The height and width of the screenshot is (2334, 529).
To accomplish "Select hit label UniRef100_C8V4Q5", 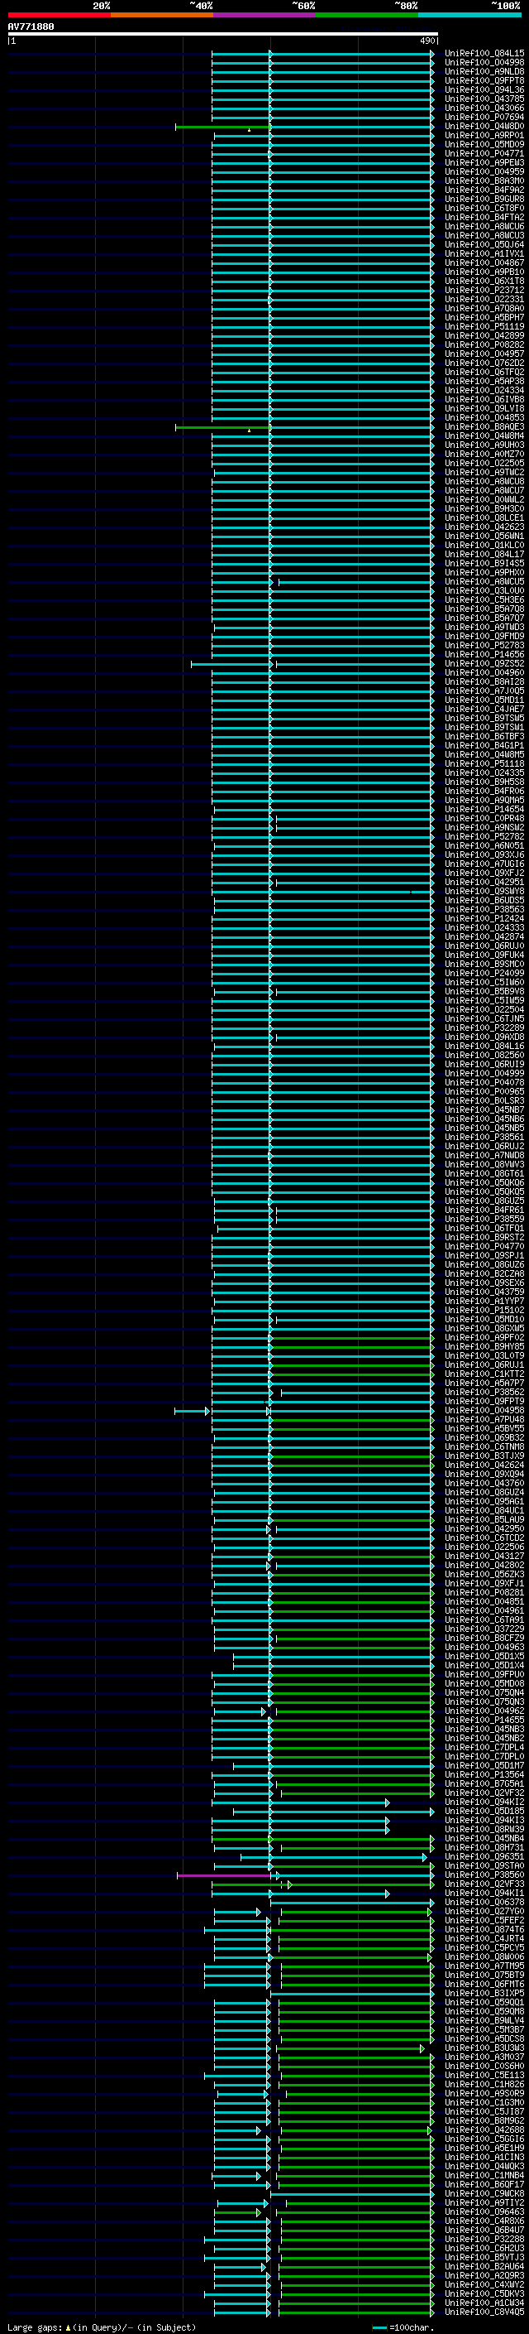I will tap(484, 2312).
